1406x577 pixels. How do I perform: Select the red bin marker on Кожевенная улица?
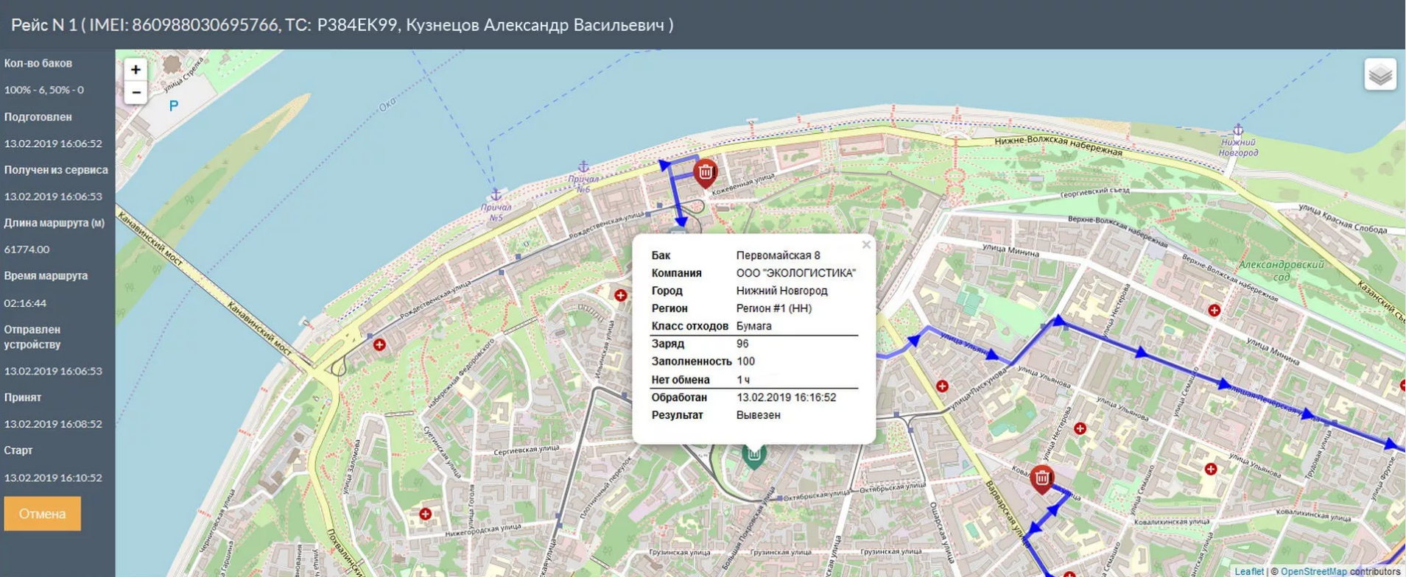[705, 173]
